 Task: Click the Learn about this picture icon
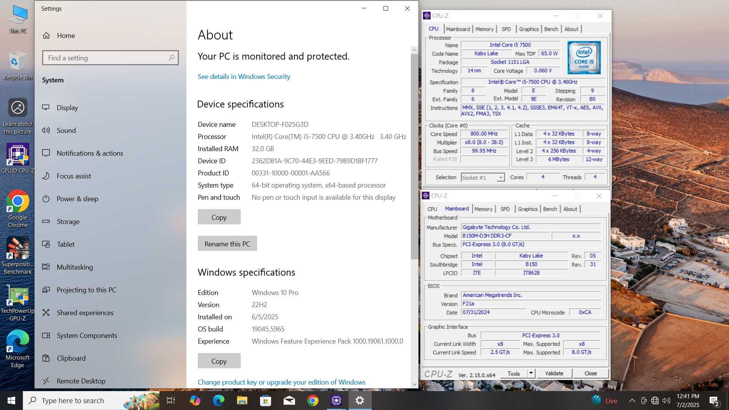tap(17, 116)
